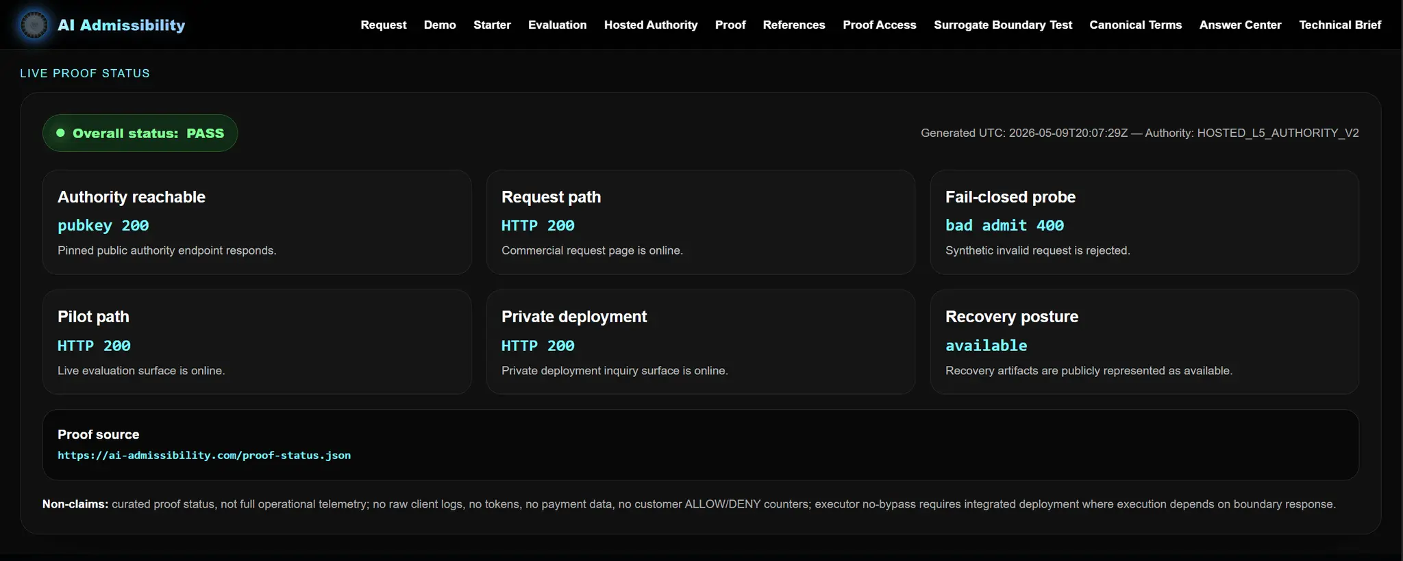Click HTTP 200 under Request path
Screen dimensions: 1403x561
(x=538, y=226)
